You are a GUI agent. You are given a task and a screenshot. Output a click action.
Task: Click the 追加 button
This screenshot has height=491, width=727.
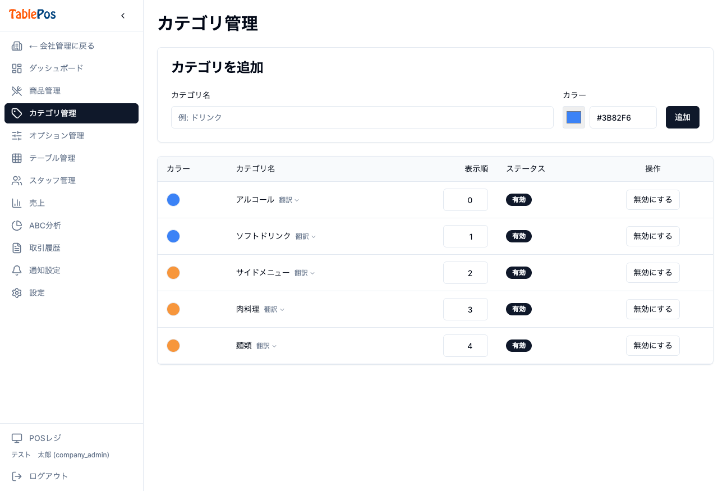coord(682,117)
